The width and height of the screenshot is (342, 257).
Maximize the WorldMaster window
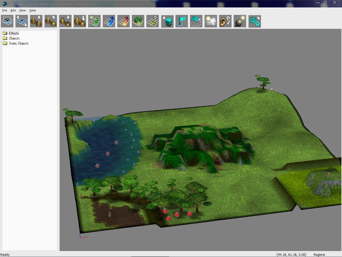pyautogui.click(x=325, y=3)
